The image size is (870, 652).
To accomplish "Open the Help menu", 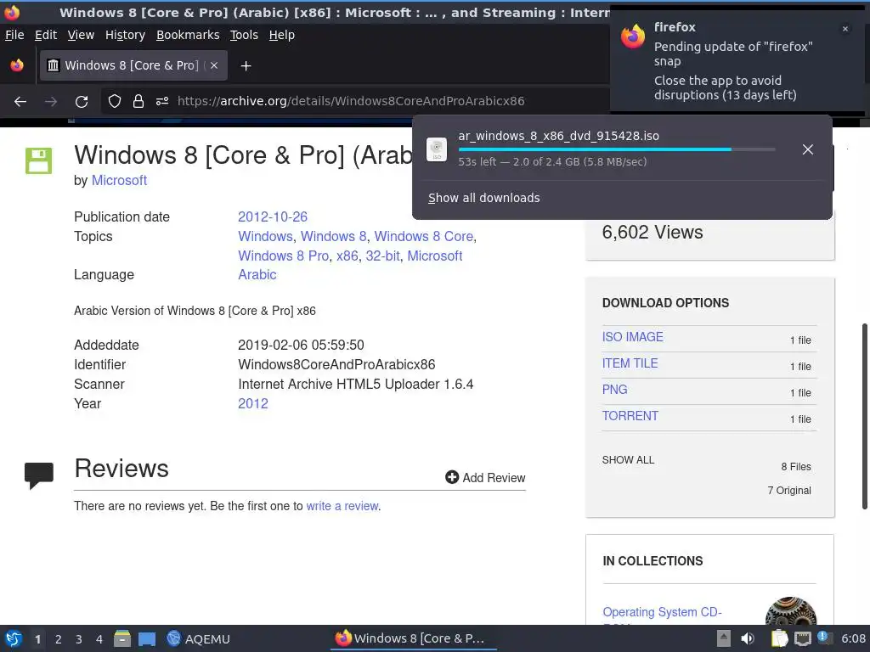I will click(282, 35).
